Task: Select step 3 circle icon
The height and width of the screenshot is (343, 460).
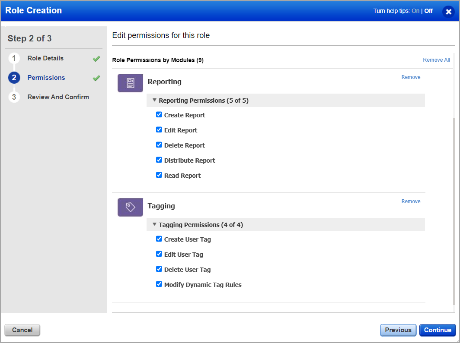Action: 14,97
